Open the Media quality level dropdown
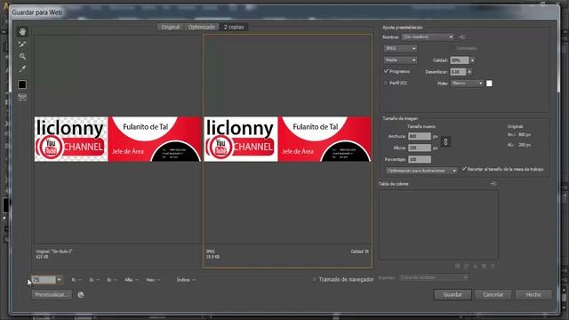Image resolution: width=569 pixels, height=320 pixels. (x=400, y=60)
